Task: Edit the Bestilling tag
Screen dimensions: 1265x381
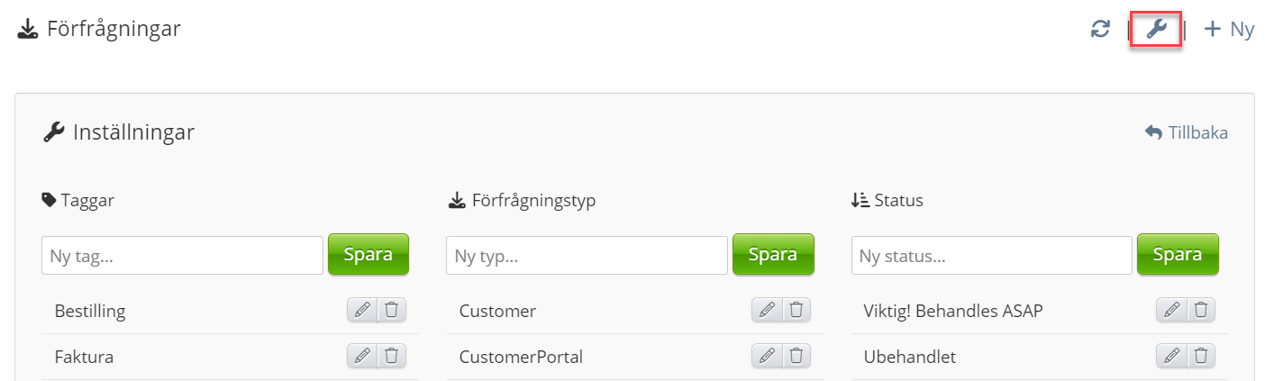Action: click(362, 310)
